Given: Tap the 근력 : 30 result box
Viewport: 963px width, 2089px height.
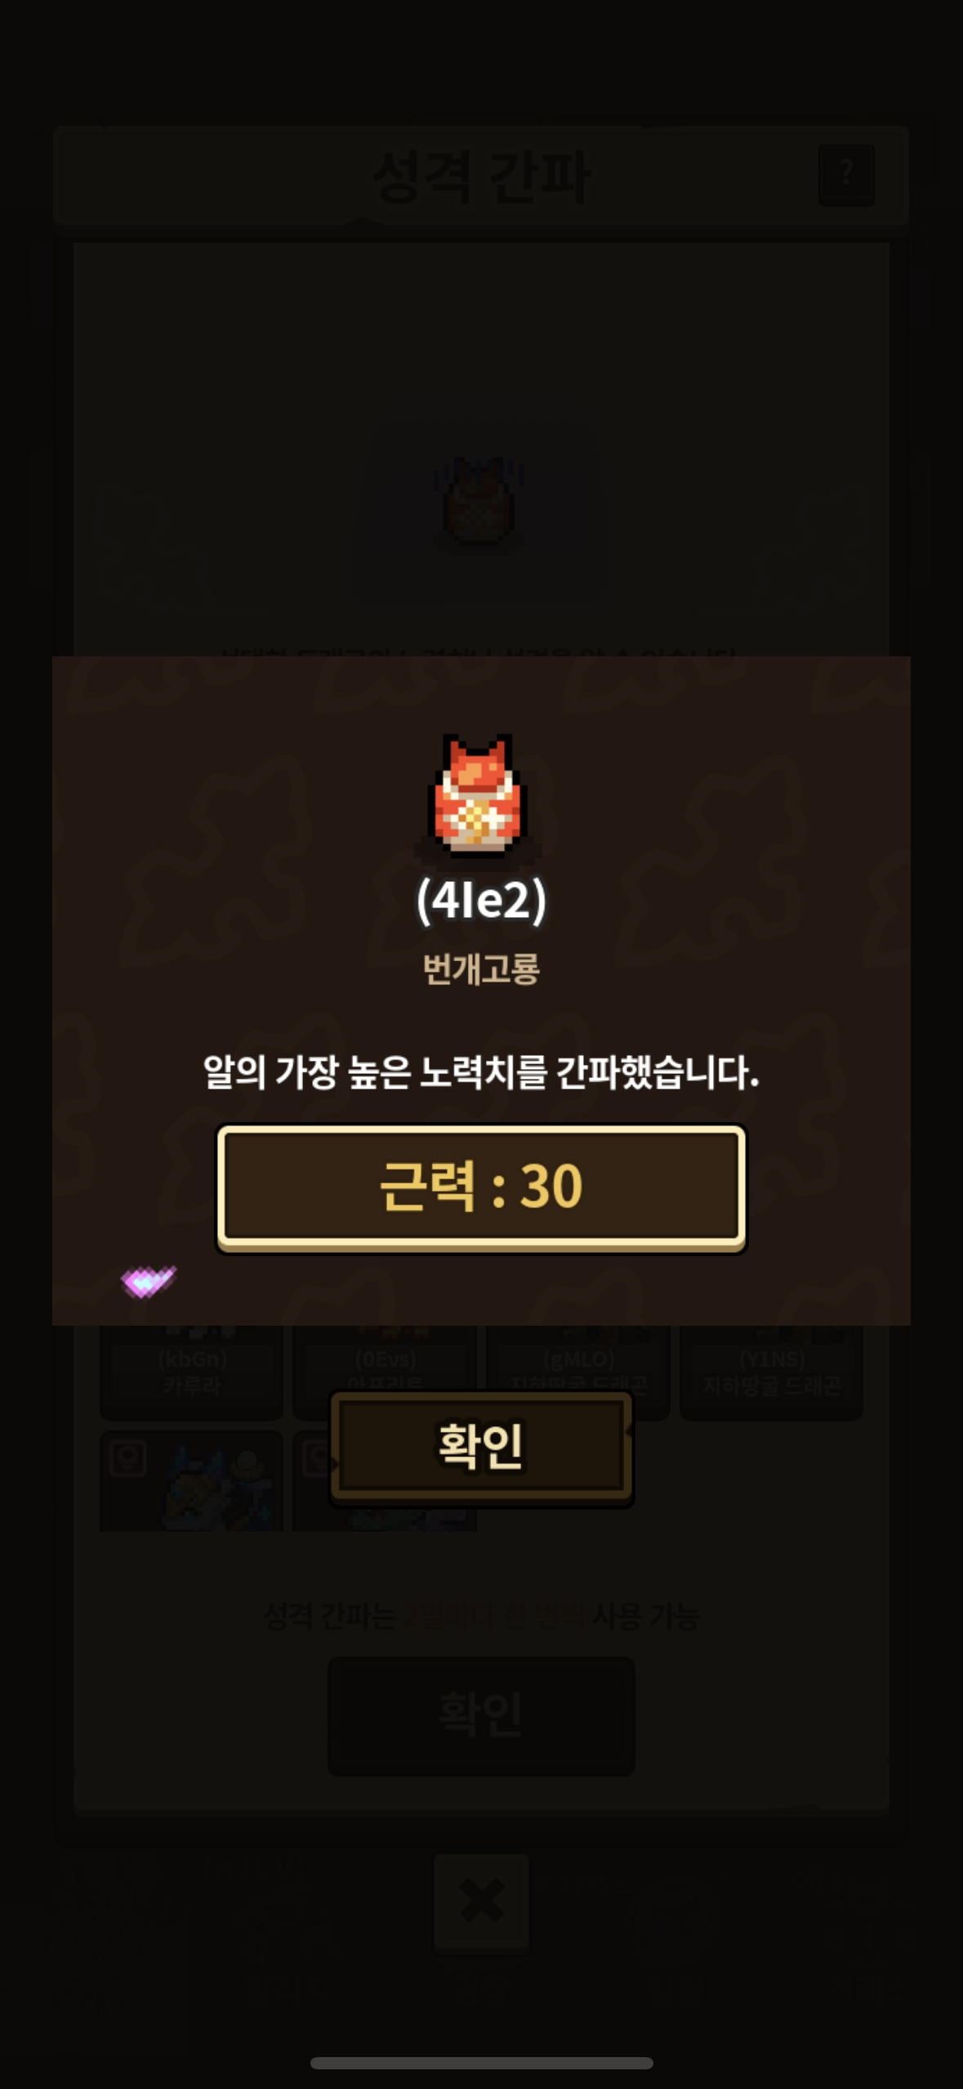Looking at the screenshot, I should point(481,1188).
